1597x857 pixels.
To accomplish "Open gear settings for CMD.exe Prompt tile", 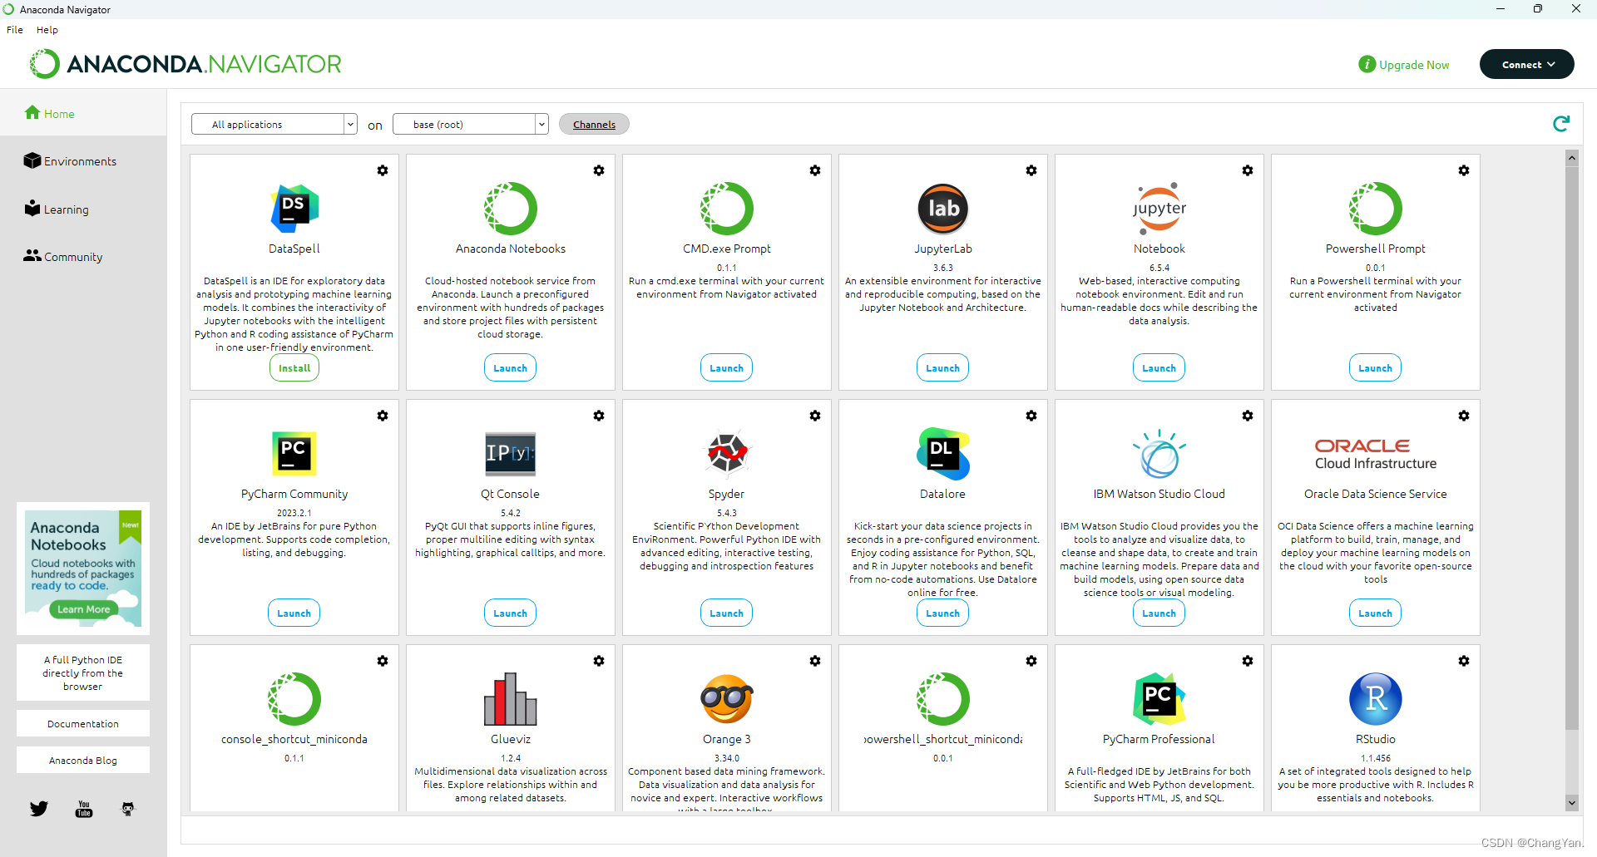I will [x=815, y=170].
